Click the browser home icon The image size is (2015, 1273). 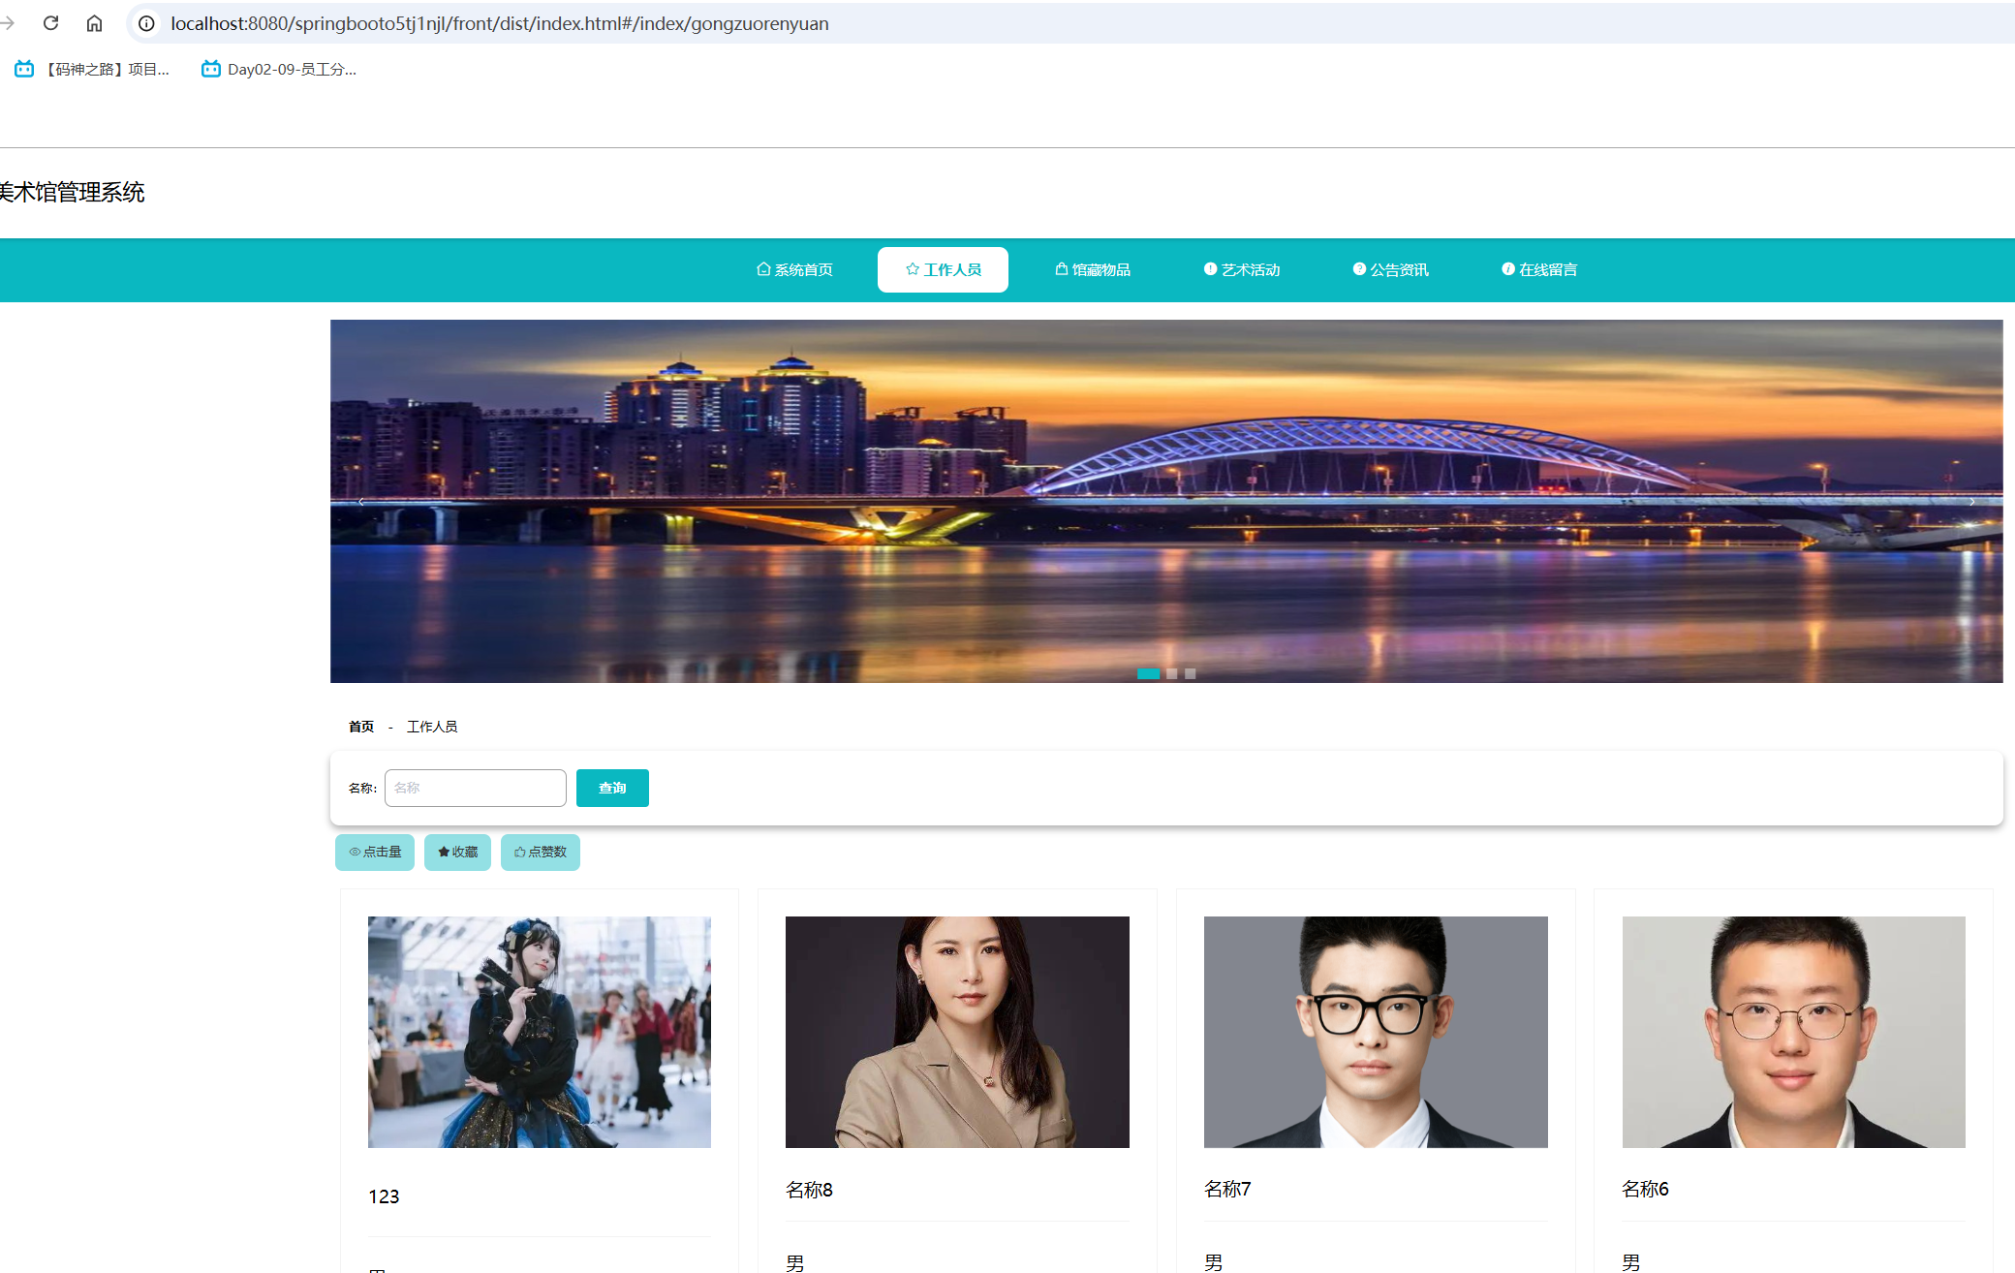point(94,23)
